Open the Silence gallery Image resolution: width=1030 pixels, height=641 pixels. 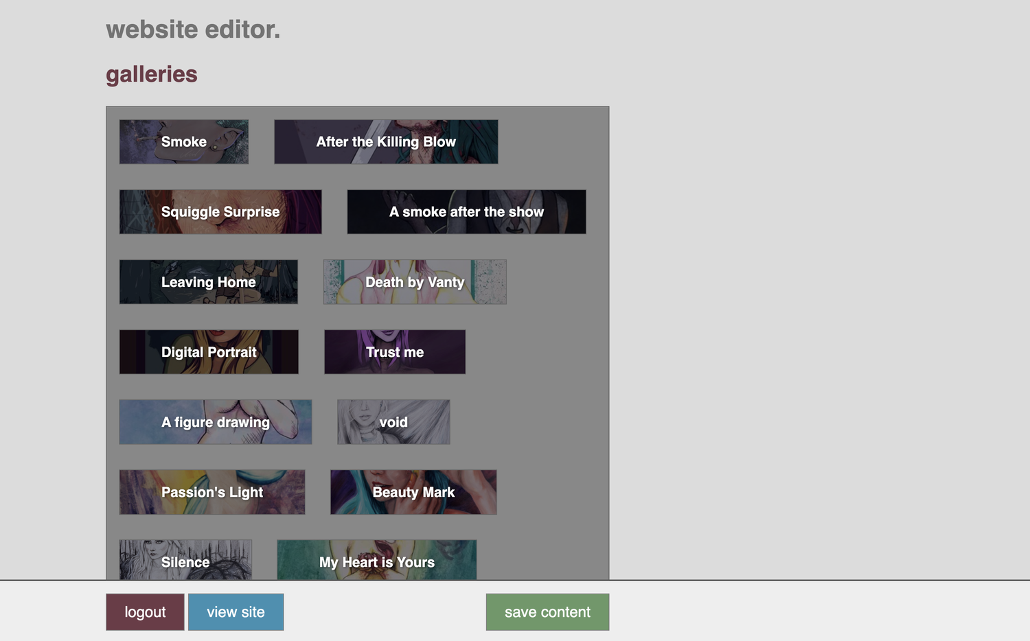(x=185, y=561)
